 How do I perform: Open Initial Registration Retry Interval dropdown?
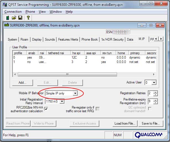pos(62,101)
